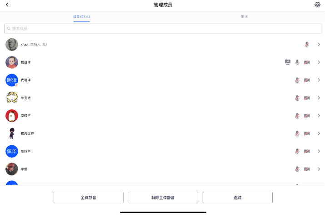Image resolution: width=325 pixels, height=215 pixels.
Task: Click the camera-off icon for 代明泽
Action: (x=307, y=80)
